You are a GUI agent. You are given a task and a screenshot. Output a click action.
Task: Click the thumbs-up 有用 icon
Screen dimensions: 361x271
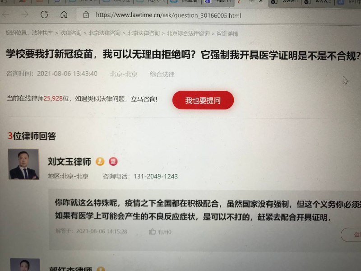152,231
